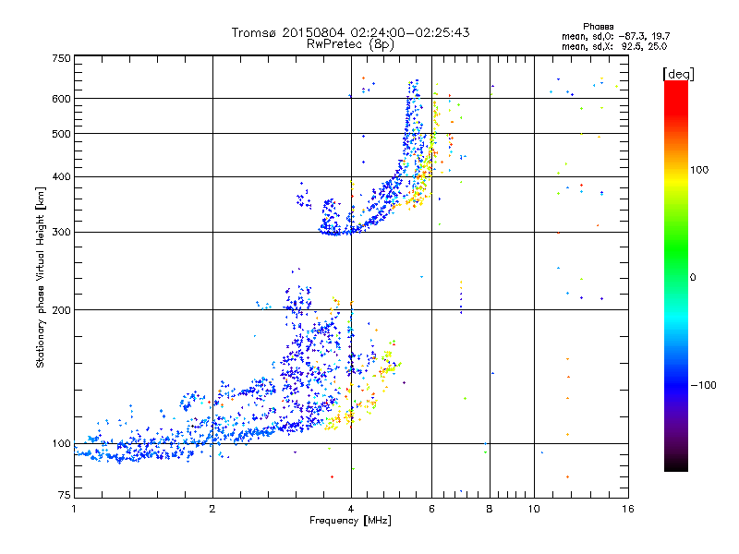Click the 'Stationary phase Virtual Height [km]' axis title
Viewport: 739px width, 554px height.
point(40,278)
